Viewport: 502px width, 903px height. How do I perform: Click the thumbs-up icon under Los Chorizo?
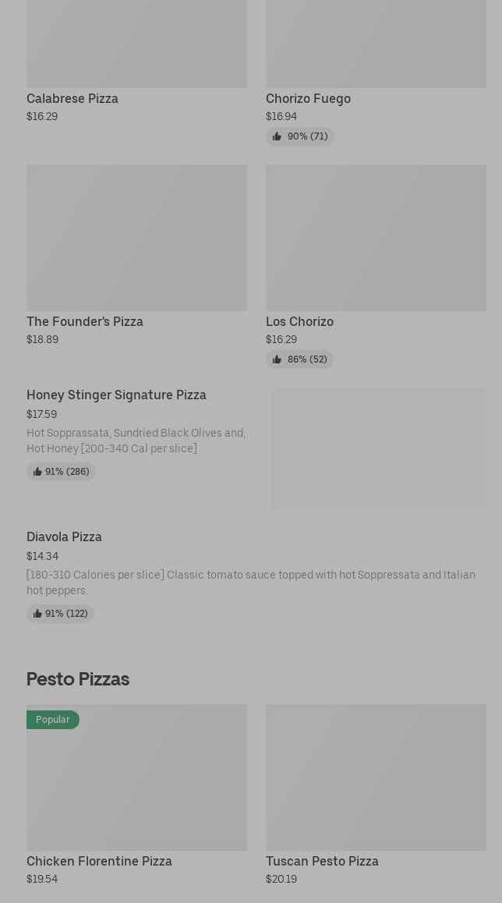pyautogui.click(x=277, y=359)
